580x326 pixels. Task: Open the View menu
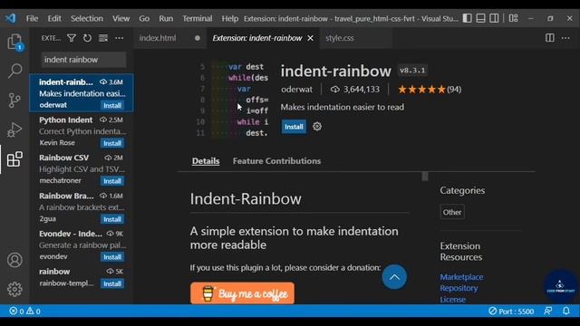(x=121, y=18)
